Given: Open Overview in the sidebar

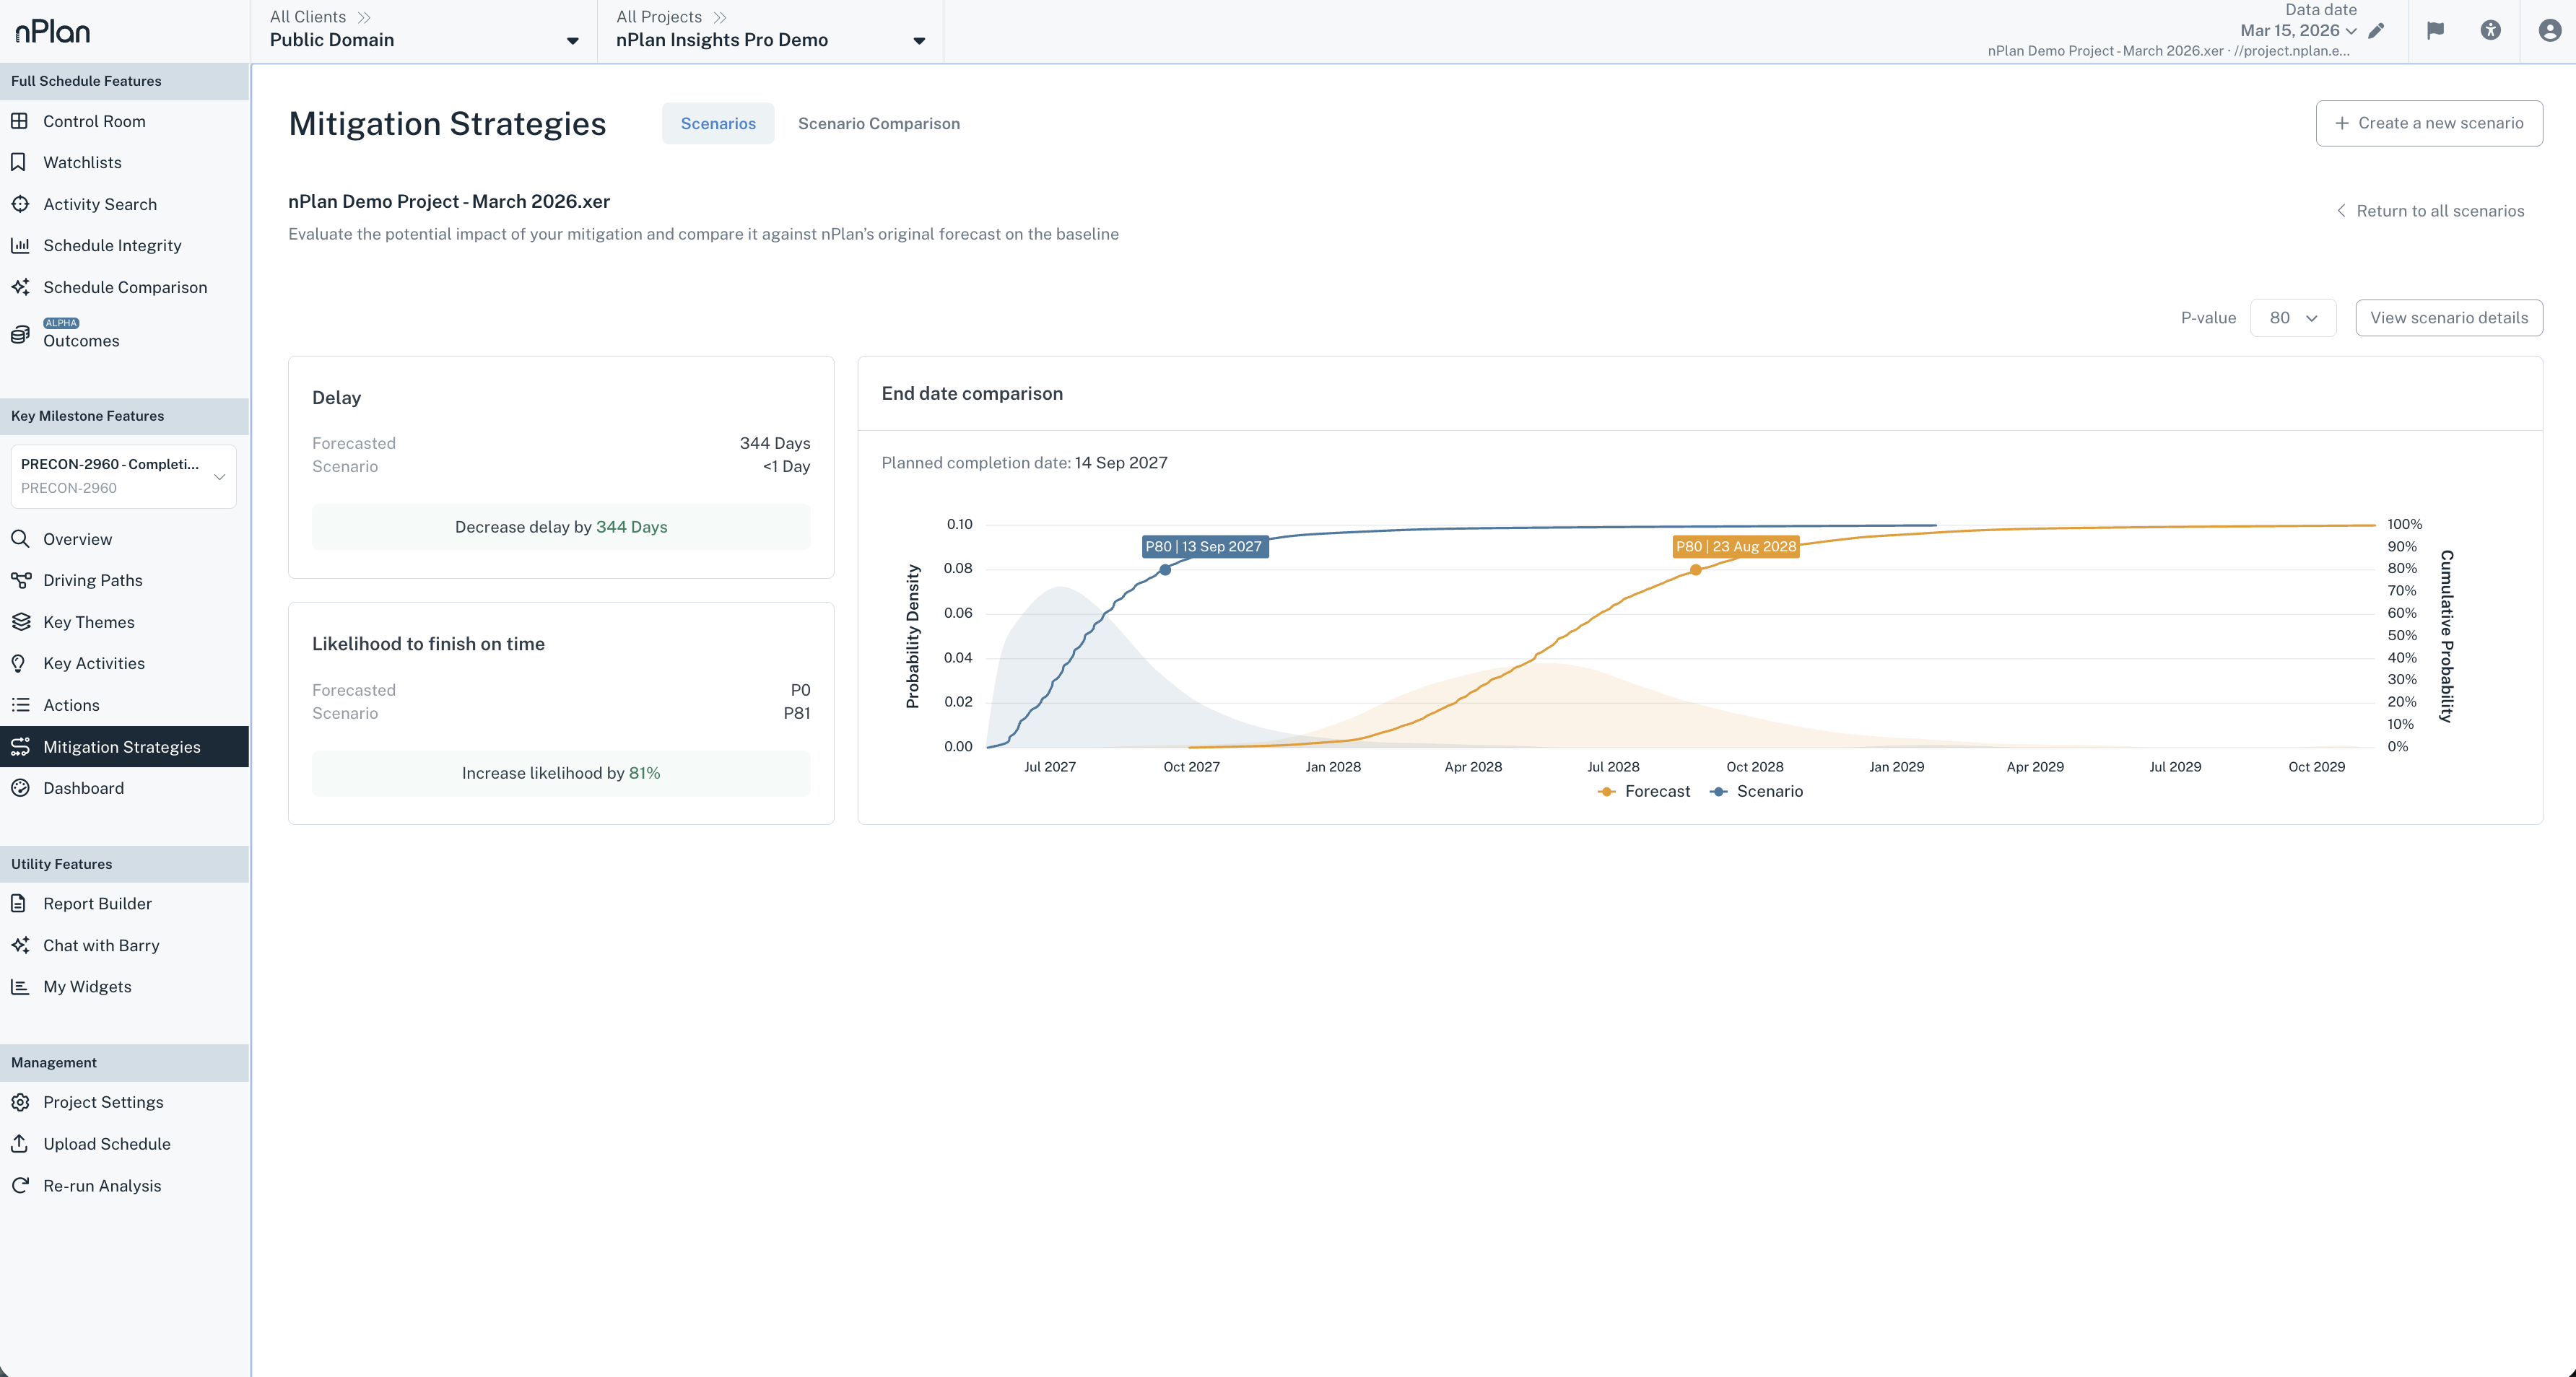Looking at the screenshot, I should click(x=124, y=540).
